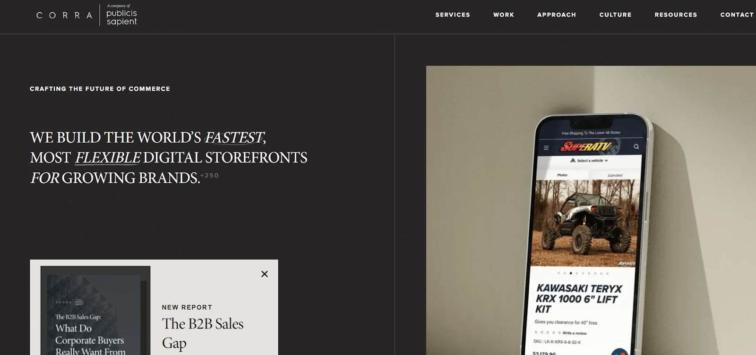Screen dimensions: 756x355
Task: Expand the Select a vehicle dropdown
Action: click(x=589, y=161)
